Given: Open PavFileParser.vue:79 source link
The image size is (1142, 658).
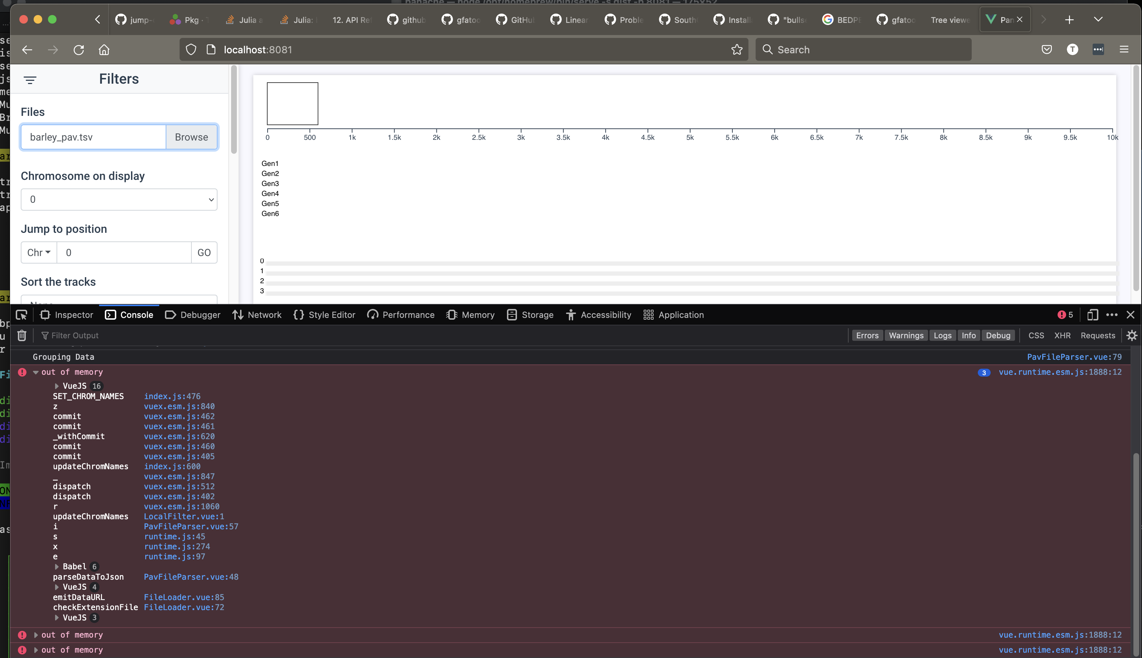Looking at the screenshot, I should point(1074,357).
